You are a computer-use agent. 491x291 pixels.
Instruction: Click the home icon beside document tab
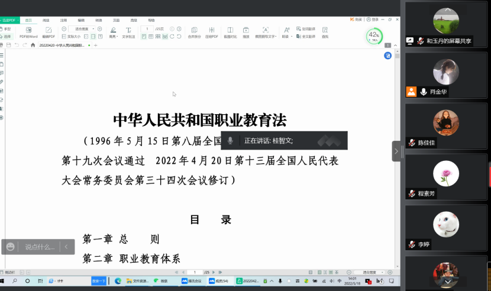33,45
